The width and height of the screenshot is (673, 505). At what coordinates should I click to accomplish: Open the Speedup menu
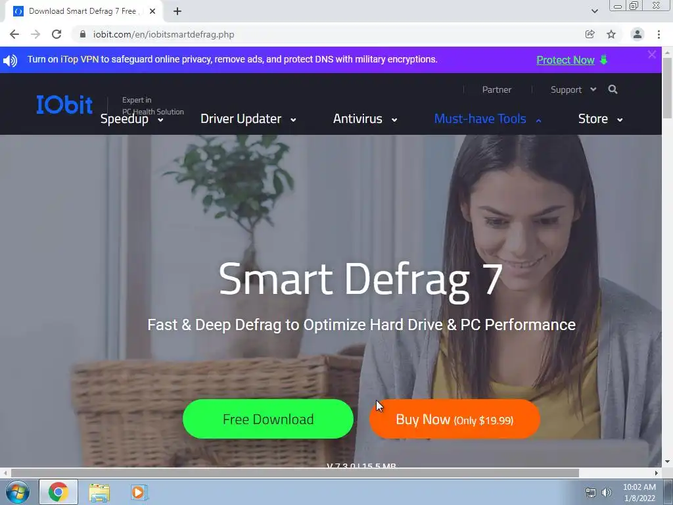click(x=131, y=119)
